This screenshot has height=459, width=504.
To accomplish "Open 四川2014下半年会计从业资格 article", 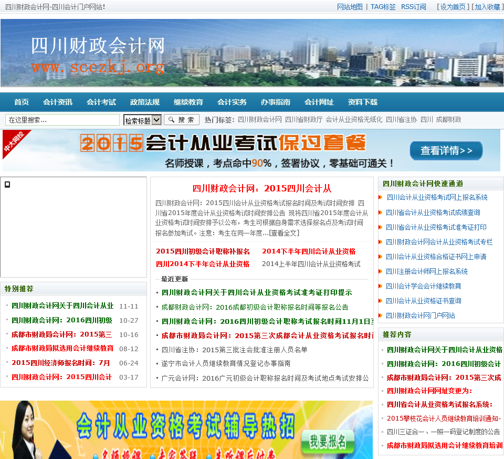I will coord(203,264).
